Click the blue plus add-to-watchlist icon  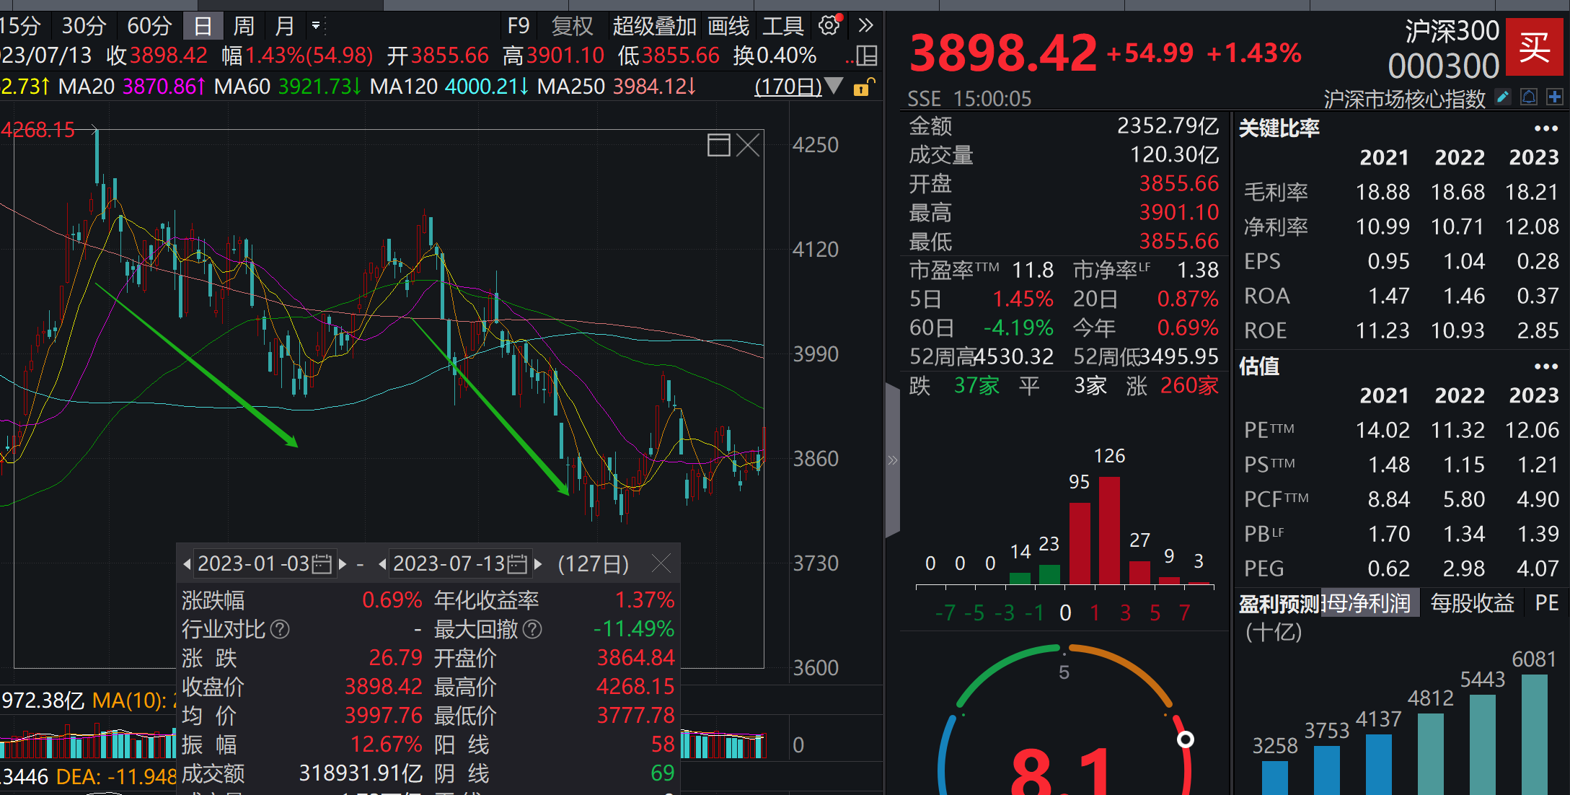pyautogui.click(x=1555, y=97)
